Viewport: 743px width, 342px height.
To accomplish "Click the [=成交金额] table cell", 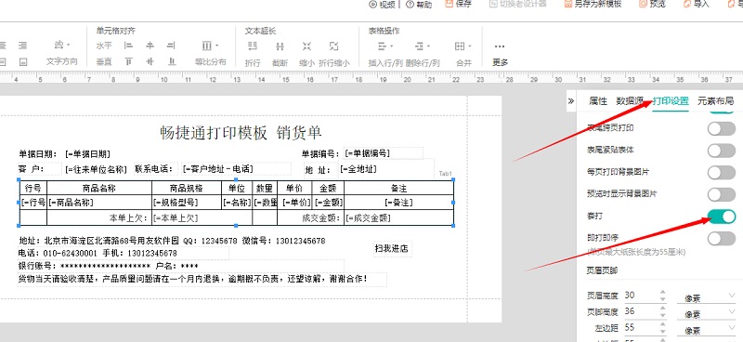I will 399,217.
